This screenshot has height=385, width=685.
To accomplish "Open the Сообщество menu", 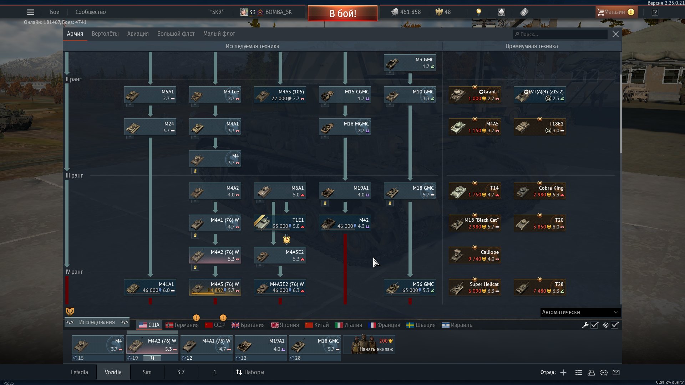I will [x=91, y=12].
